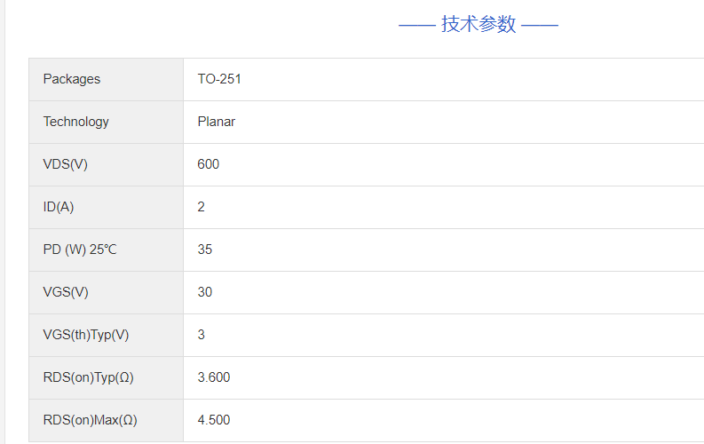Select the TO-251 package value

point(219,79)
